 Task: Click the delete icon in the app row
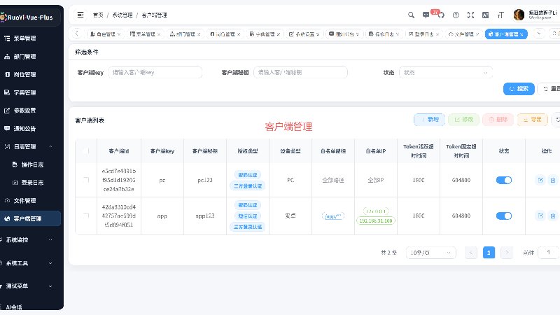pyautogui.click(x=553, y=216)
